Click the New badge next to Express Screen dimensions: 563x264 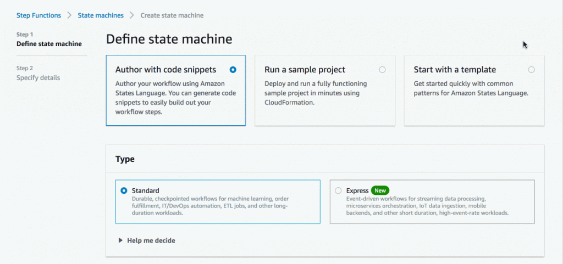[380, 190]
